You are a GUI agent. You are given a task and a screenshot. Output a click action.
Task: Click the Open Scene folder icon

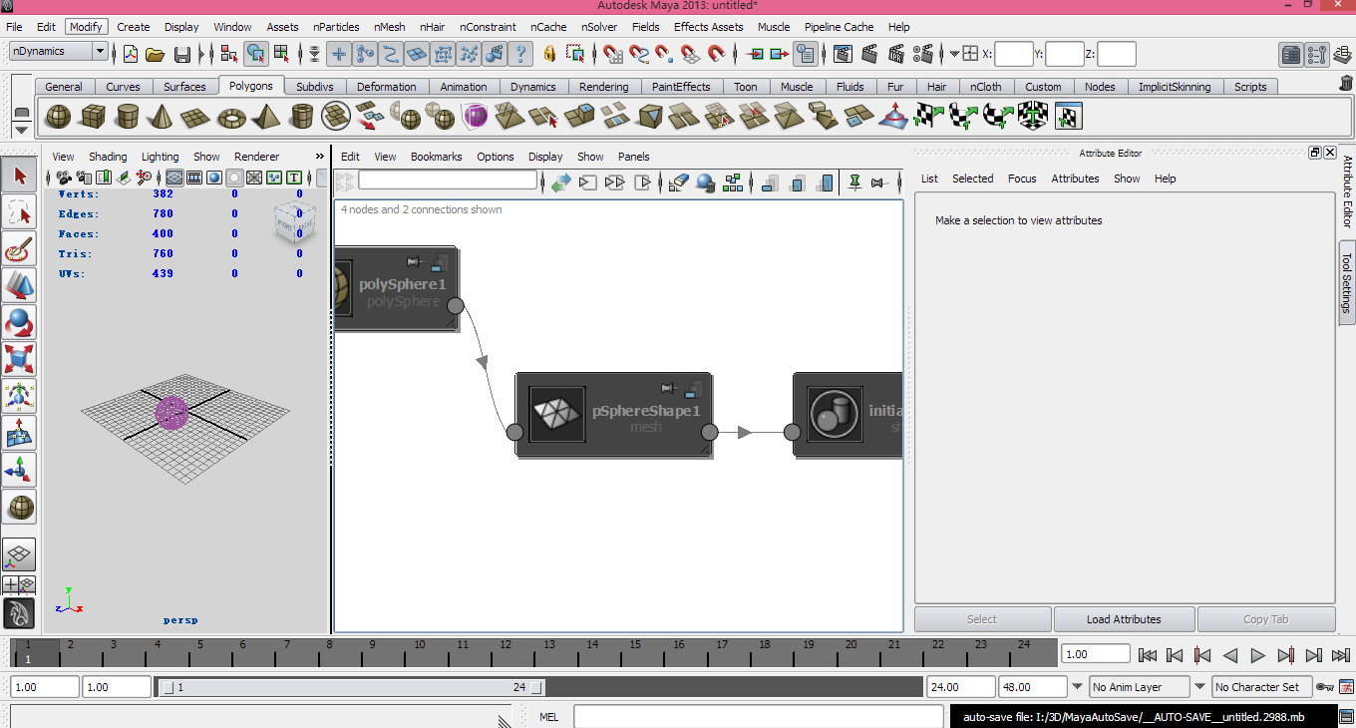click(156, 54)
